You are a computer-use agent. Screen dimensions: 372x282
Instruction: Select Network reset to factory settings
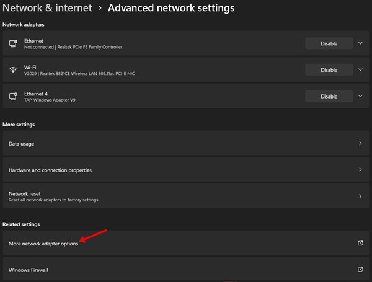point(186,196)
